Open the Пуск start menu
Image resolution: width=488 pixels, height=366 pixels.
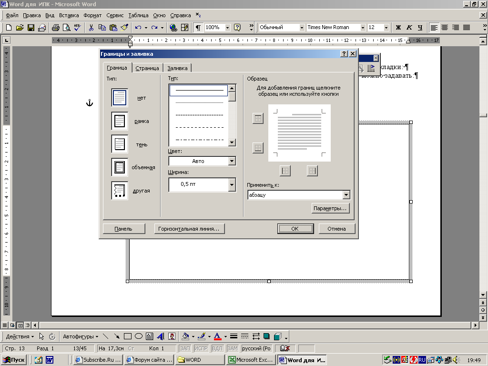(14, 360)
